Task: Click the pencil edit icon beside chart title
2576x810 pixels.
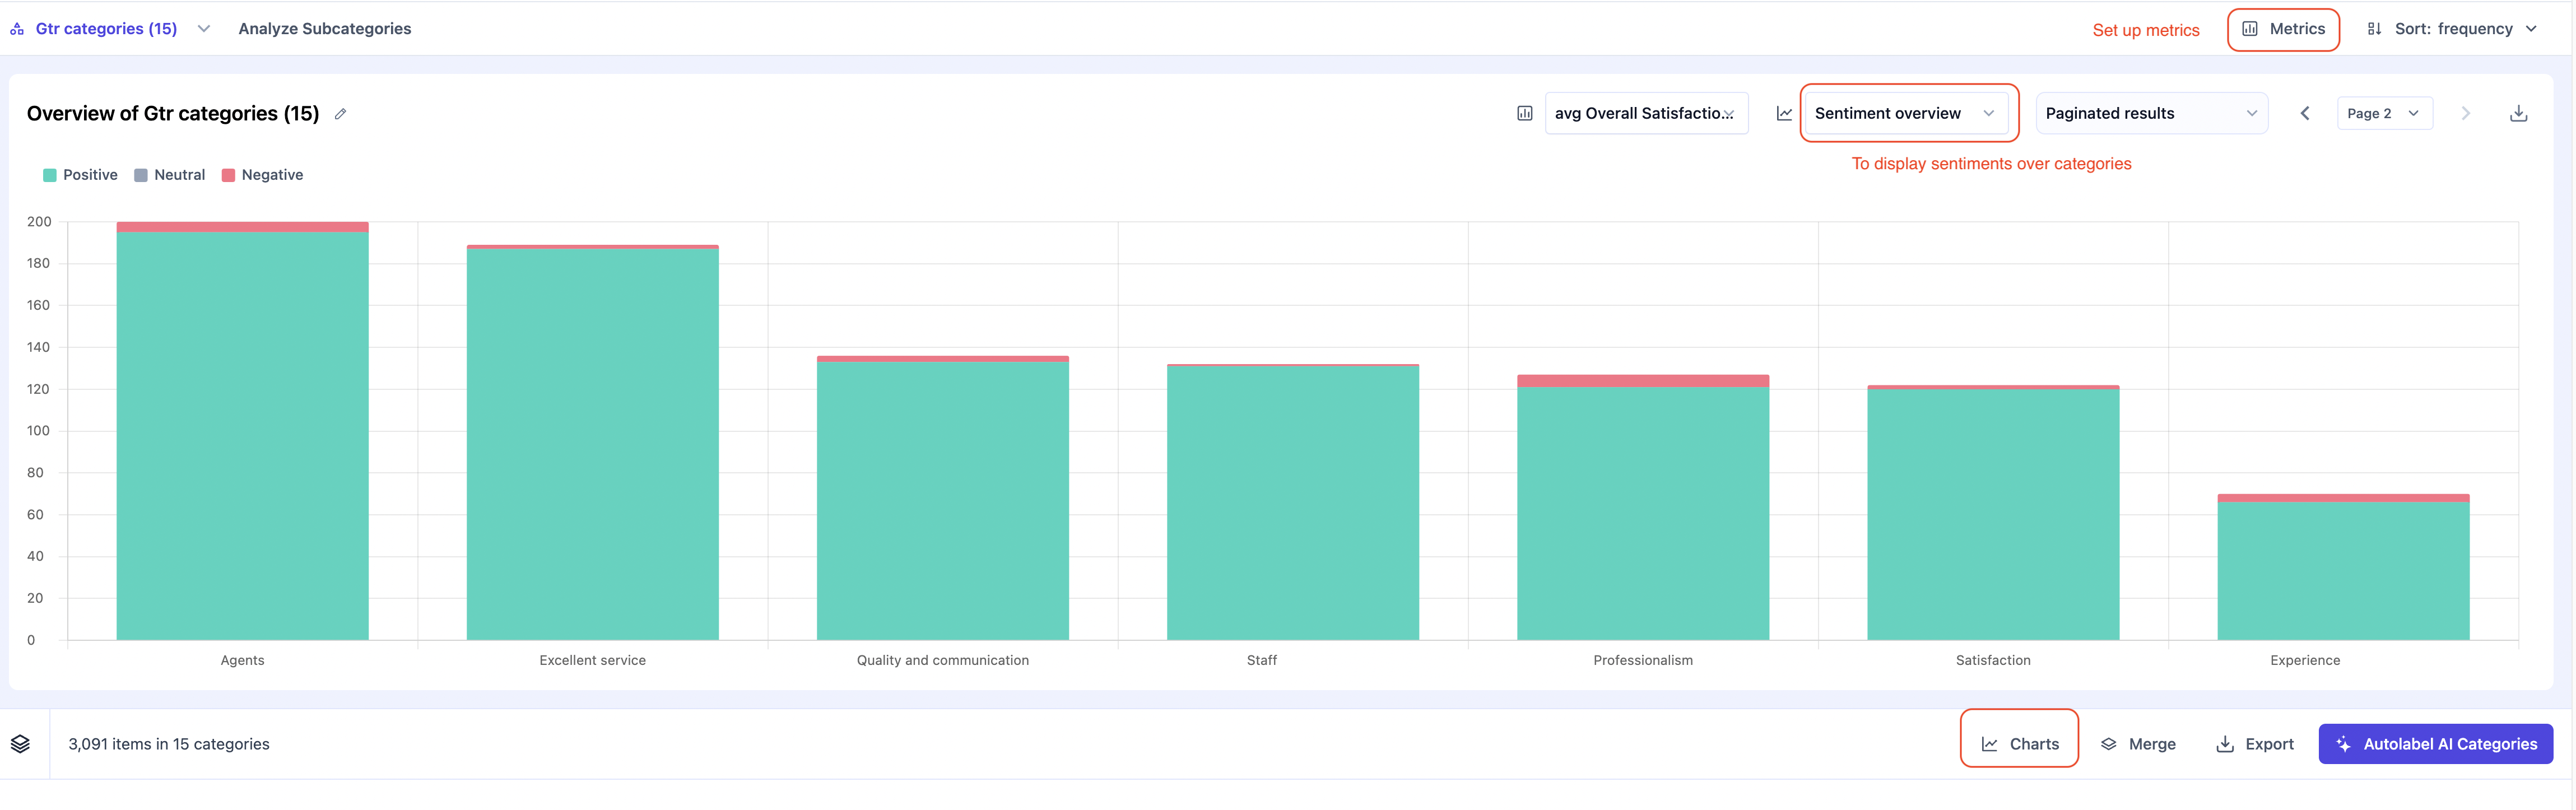Action: point(340,114)
